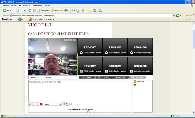Click the Viewers count text
The image size is (195, 118).
point(34,77)
